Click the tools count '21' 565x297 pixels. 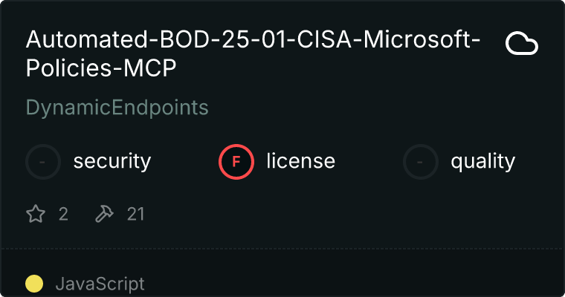point(135,215)
